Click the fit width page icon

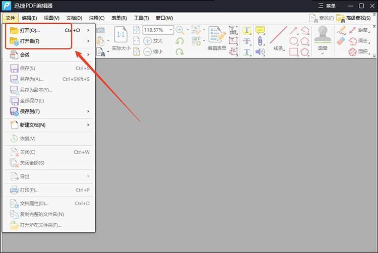[137, 41]
